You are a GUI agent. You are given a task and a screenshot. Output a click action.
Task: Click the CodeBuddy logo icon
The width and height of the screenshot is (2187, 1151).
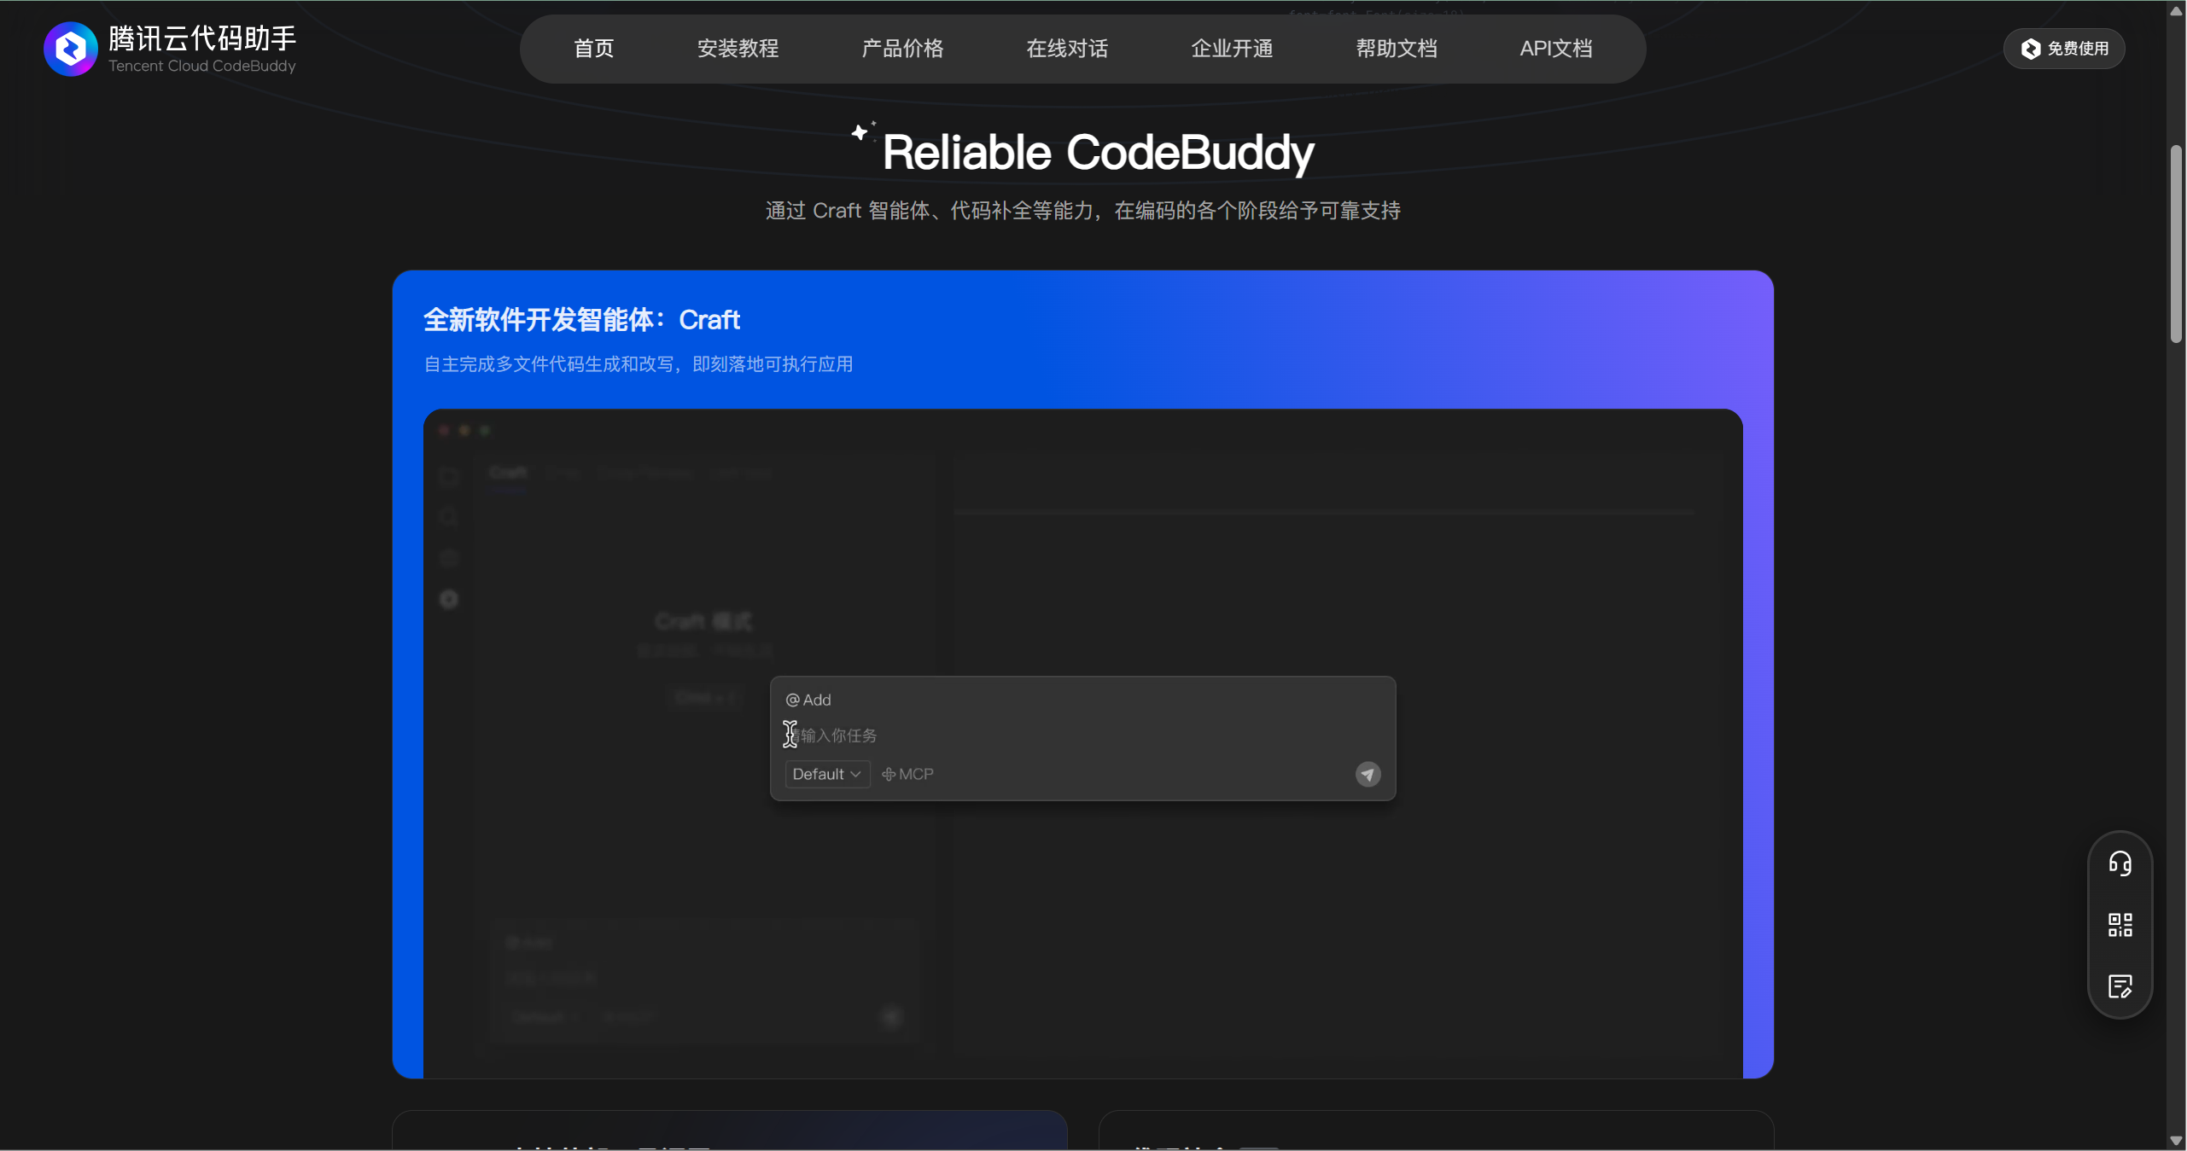pyautogui.click(x=70, y=49)
